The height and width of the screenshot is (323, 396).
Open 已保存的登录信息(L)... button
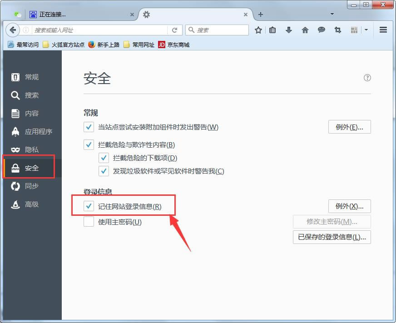click(332, 237)
